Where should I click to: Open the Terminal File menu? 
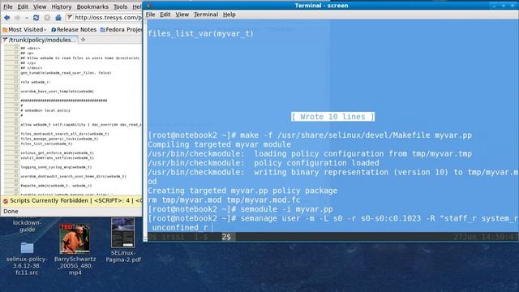click(x=150, y=15)
